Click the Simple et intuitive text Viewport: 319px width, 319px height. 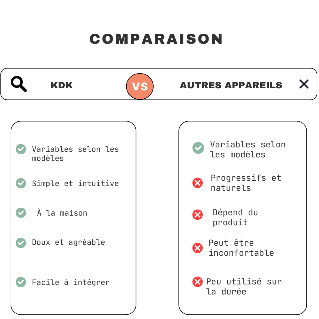pos(75,183)
